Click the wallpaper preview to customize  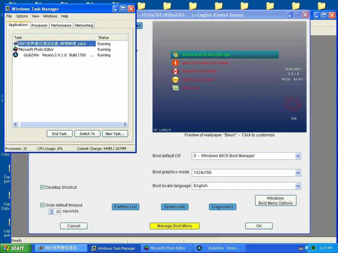click(x=229, y=76)
